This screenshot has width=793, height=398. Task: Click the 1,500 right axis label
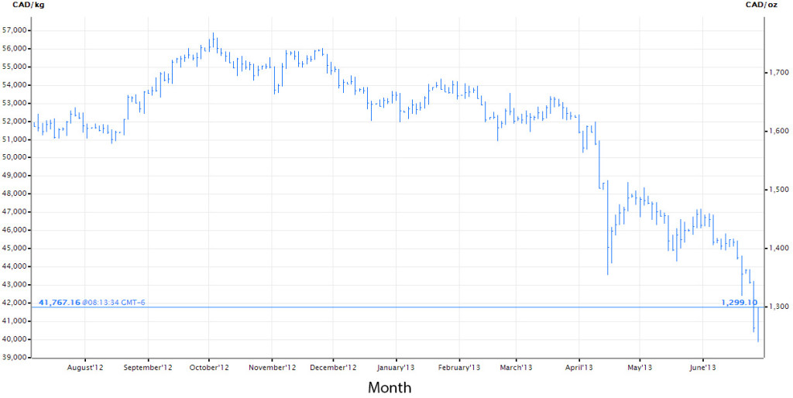(778, 190)
